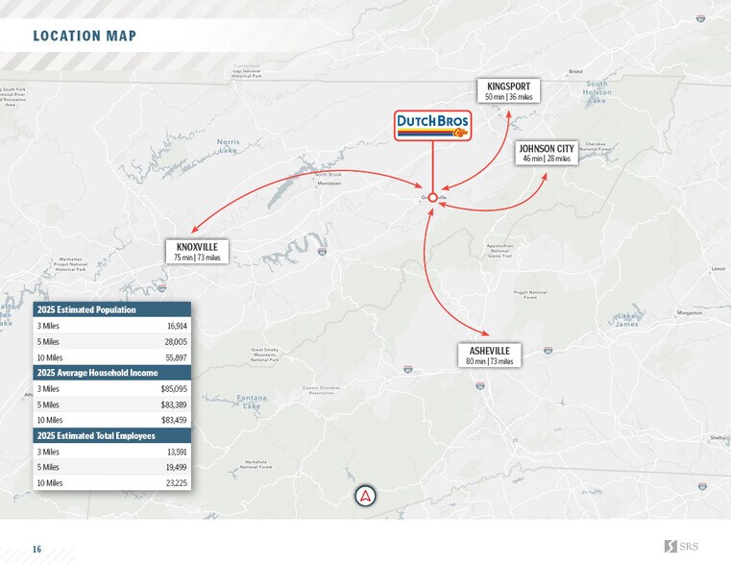
Task: Click the Nantahala National Forest label
Action: coord(256,464)
